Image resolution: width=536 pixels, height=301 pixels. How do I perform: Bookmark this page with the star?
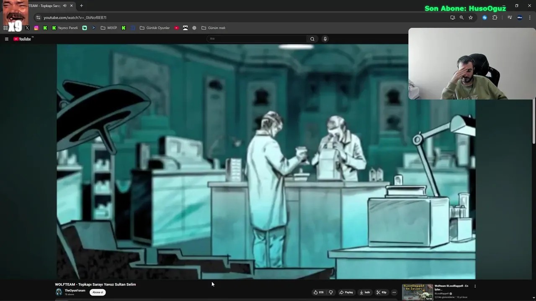click(471, 18)
